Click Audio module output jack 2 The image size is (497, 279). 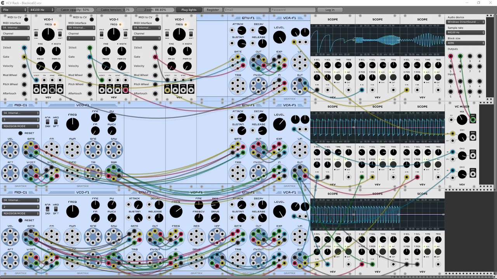point(460,56)
